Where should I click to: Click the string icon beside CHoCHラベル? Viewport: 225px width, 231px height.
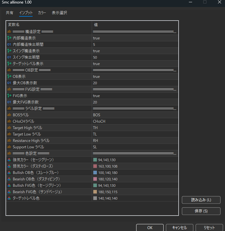click(x=9, y=121)
